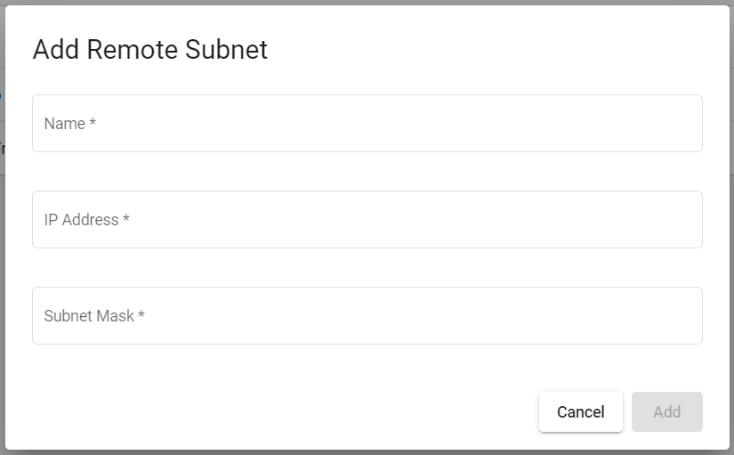Place cursor in the remote subnet Name box
Screen dimensions: 734x455
point(367,124)
